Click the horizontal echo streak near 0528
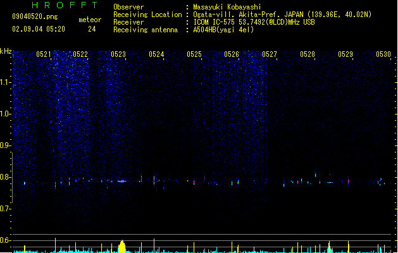The image size is (398, 253). (x=330, y=182)
